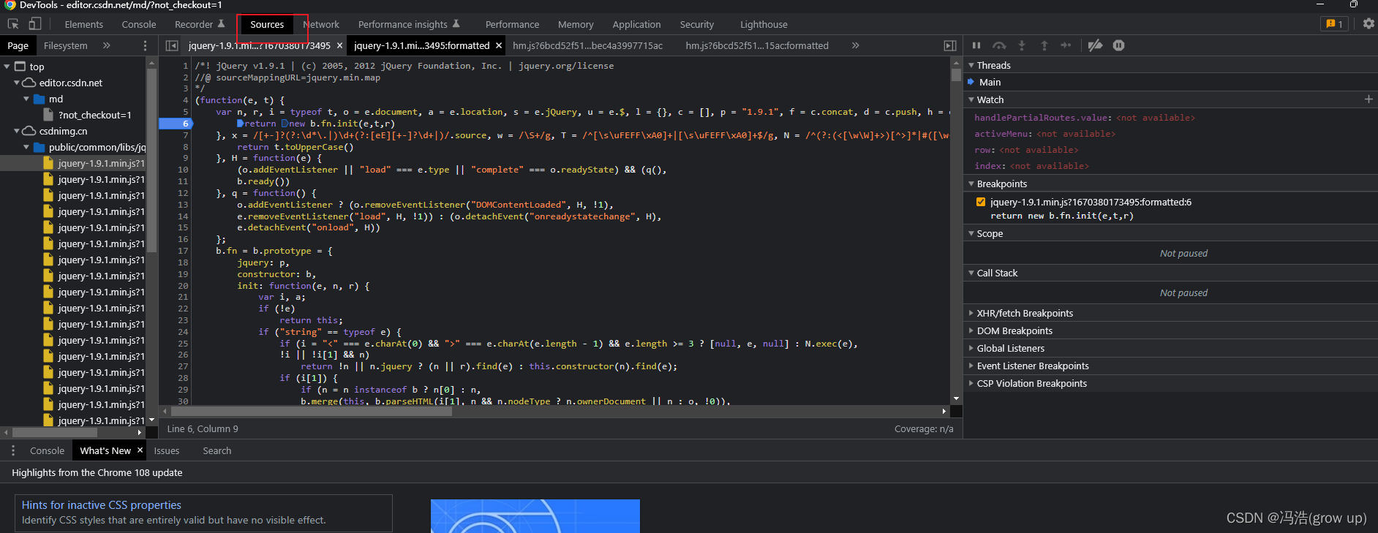Click the Step into icon
This screenshot has width=1378, height=533.
pos(1022,45)
